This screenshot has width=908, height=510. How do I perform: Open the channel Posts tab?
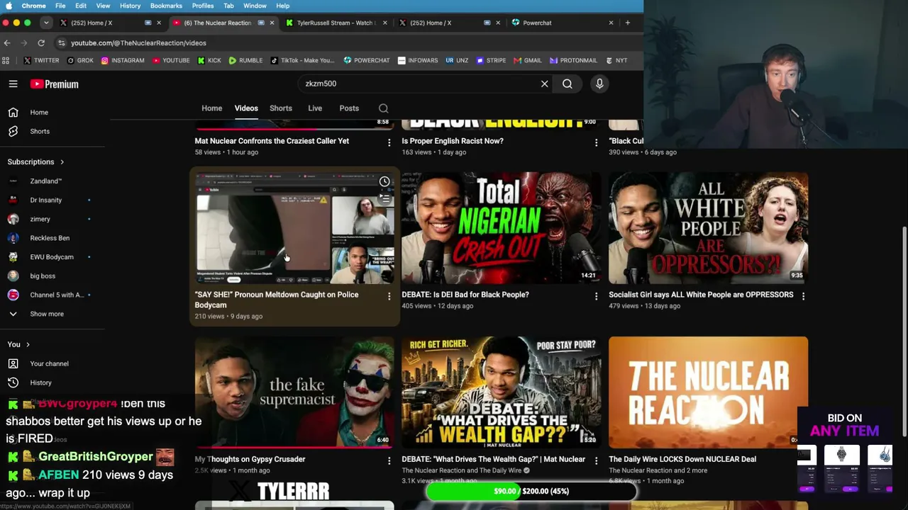(x=349, y=108)
